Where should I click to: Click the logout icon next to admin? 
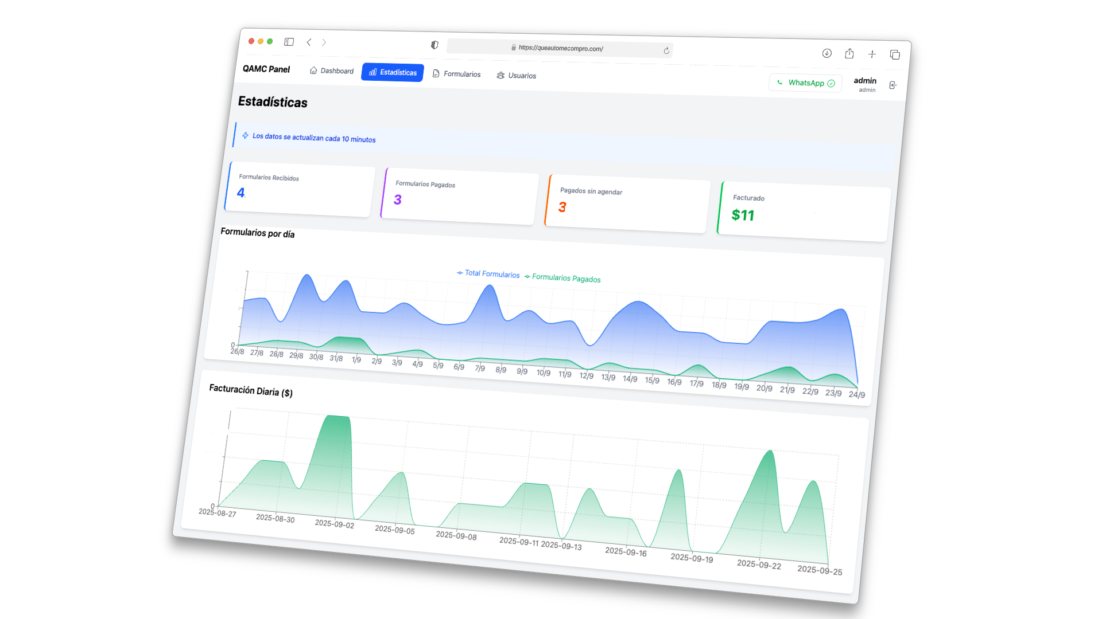click(x=893, y=85)
